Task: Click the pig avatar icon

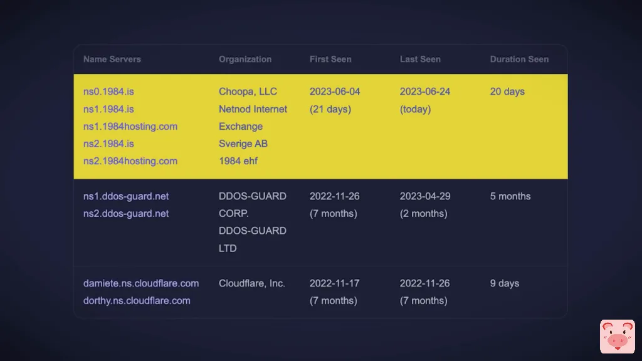Action: pyautogui.click(x=618, y=337)
